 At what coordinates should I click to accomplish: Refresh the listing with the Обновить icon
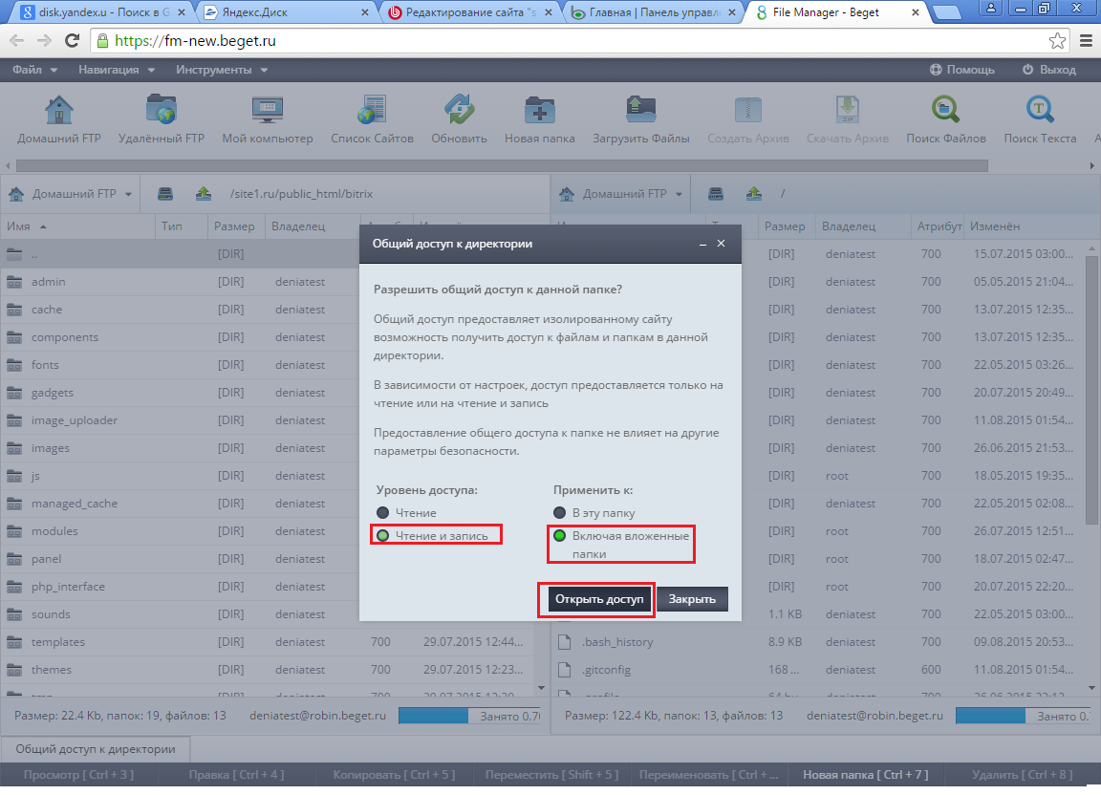(x=459, y=110)
